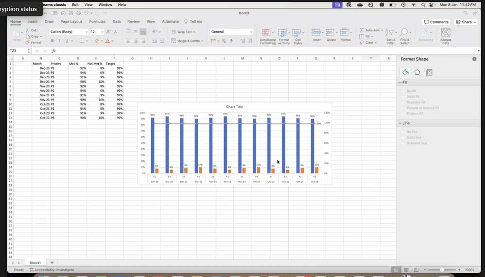Image resolution: width=485 pixels, height=277 pixels.
Task: Toggle the AutoSave switch
Action: click(53, 13)
